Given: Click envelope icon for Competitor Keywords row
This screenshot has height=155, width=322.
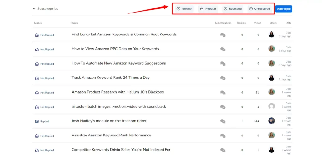Looking at the screenshot, I should point(37,151).
